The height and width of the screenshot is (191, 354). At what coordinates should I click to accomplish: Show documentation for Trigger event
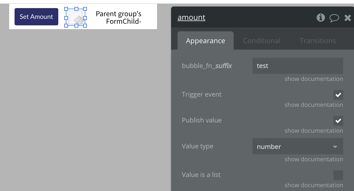[x=314, y=105]
